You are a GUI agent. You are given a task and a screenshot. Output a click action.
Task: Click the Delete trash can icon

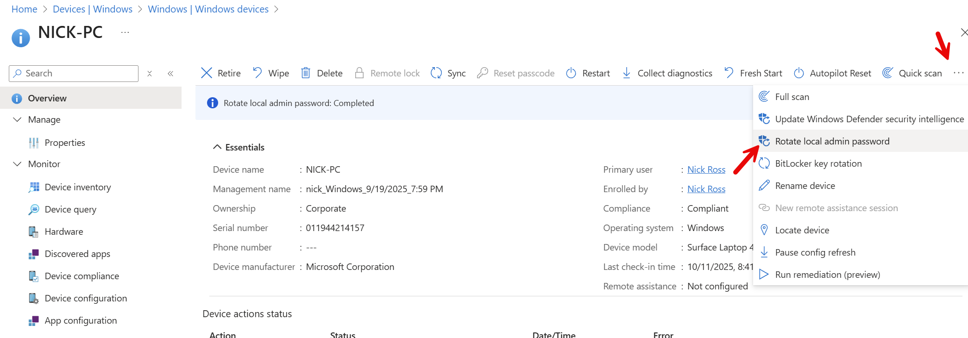(x=306, y=73)
